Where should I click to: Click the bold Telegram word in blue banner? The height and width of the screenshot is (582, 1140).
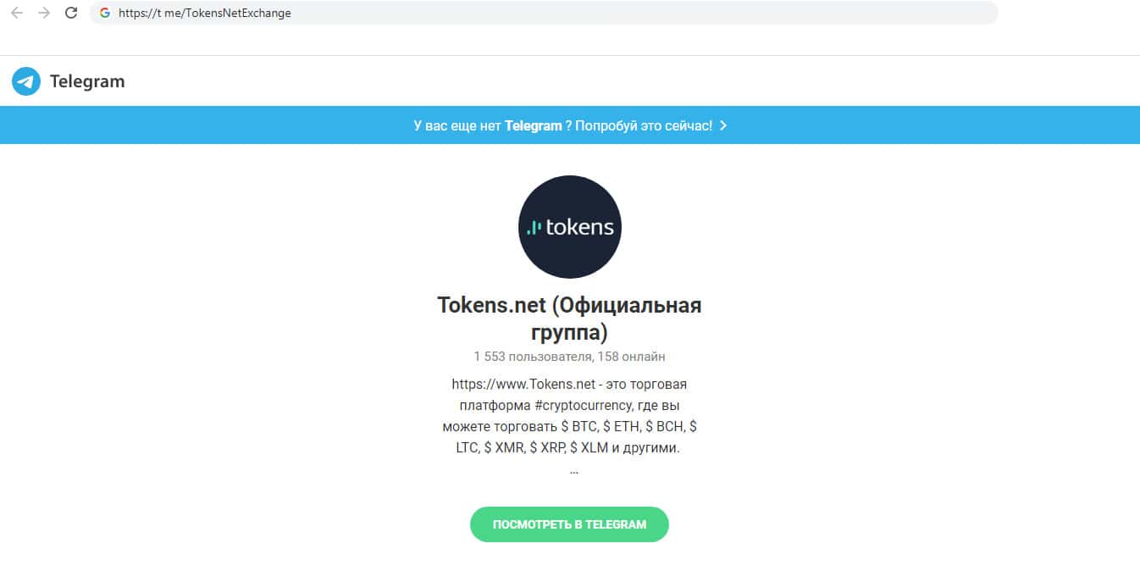(x=533, y=125)
